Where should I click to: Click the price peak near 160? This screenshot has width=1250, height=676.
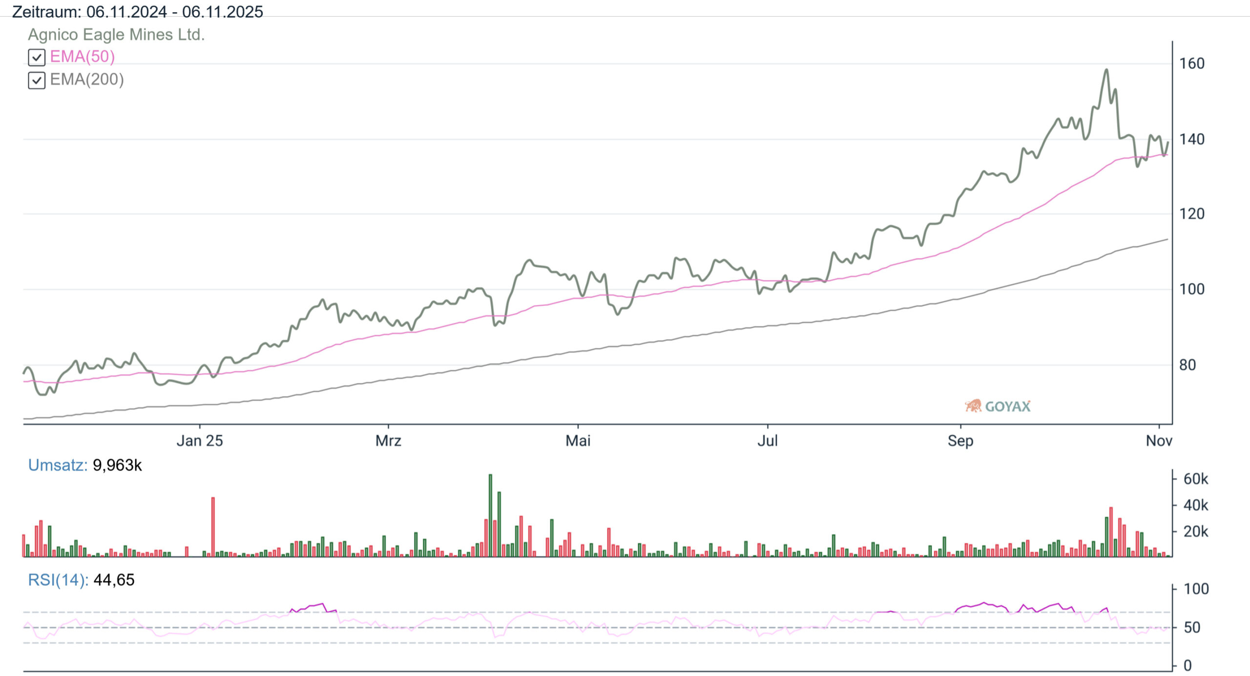tap(1106, 71)
